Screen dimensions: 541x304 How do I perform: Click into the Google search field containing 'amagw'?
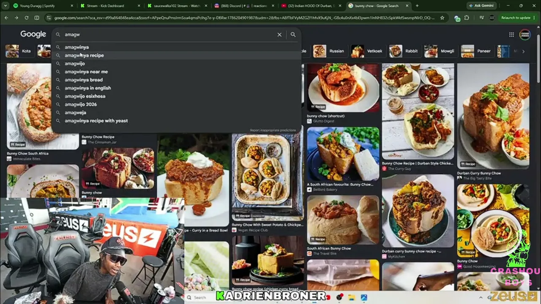click(169, 35)
